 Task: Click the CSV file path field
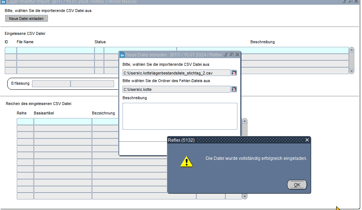click(176, 73)
